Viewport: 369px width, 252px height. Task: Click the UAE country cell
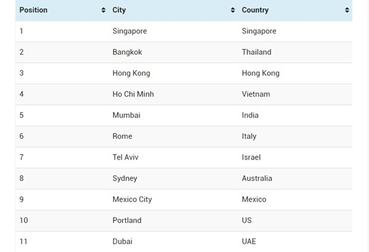tap(249, 241)
